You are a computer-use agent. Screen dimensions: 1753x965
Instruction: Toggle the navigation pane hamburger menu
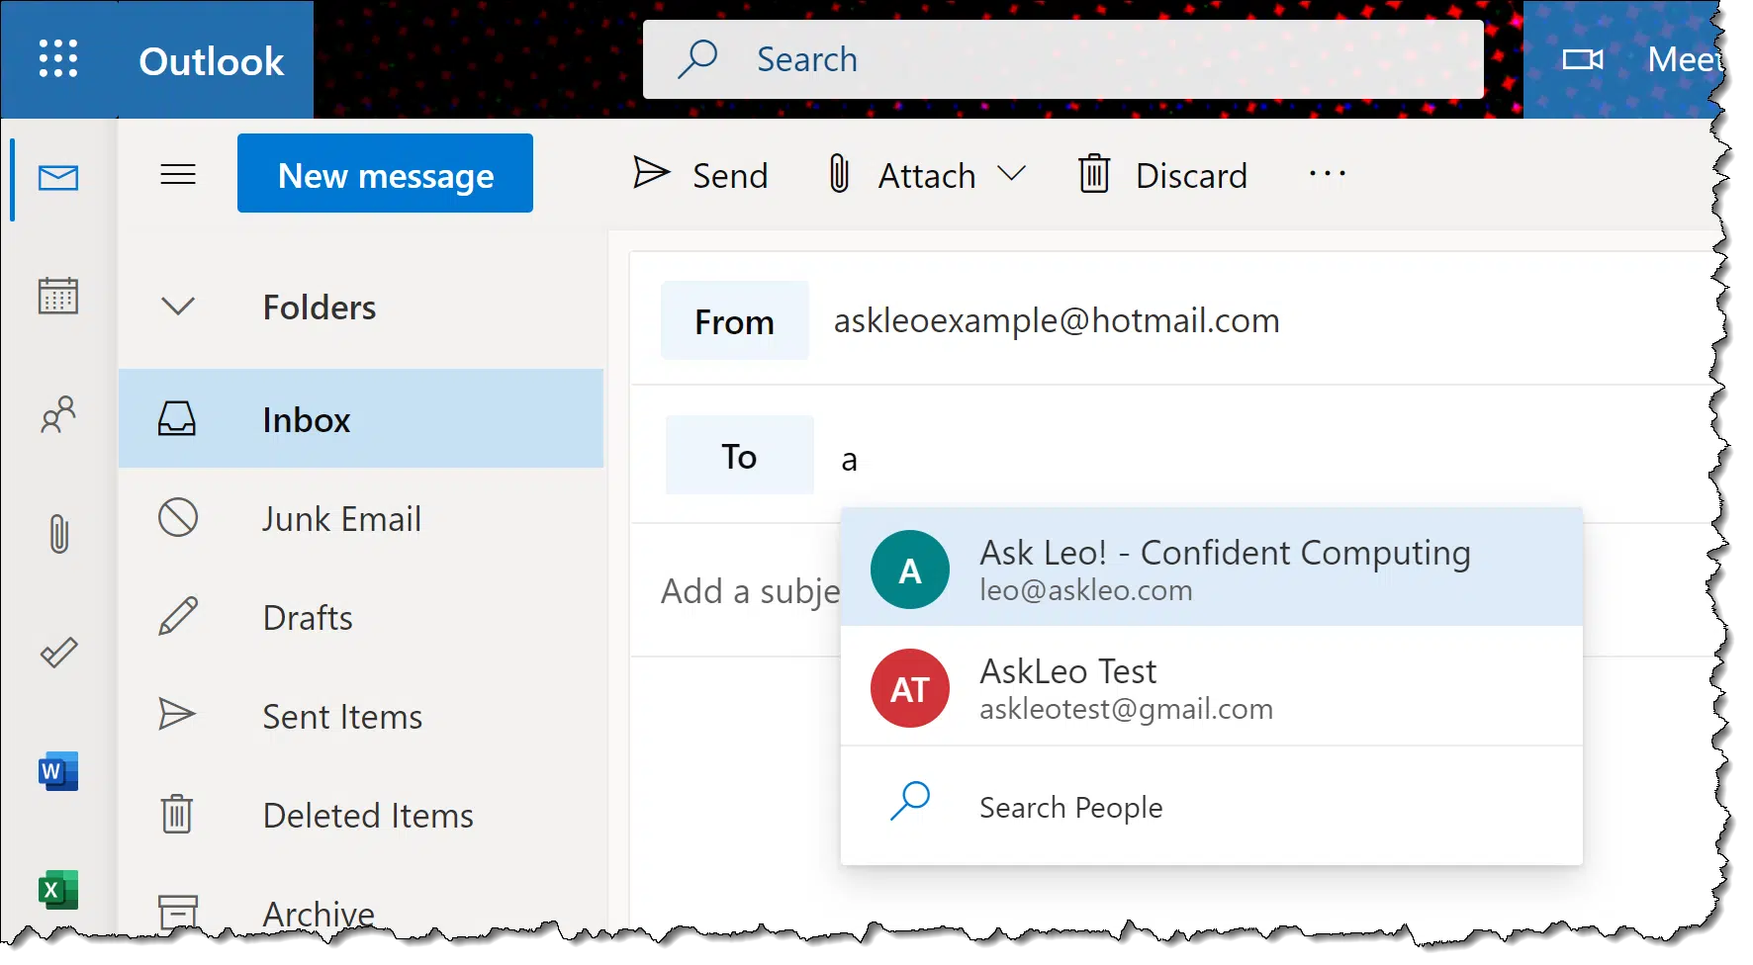pyautogui.click(x=178, y=175)
